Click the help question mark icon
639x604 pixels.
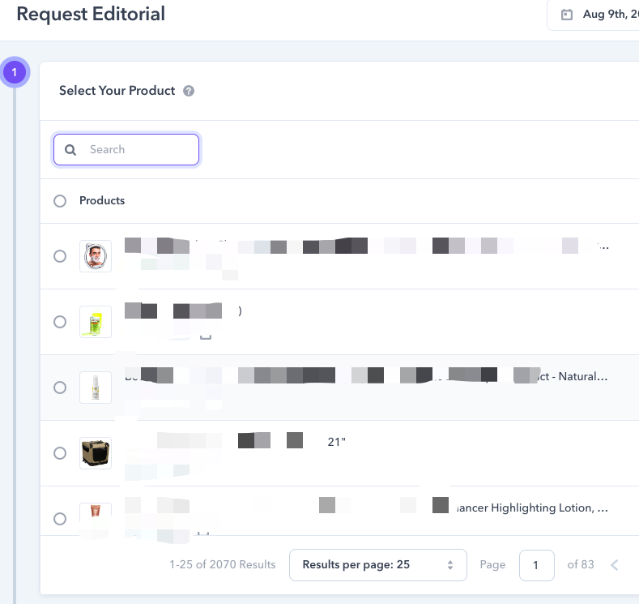(188, 91)
